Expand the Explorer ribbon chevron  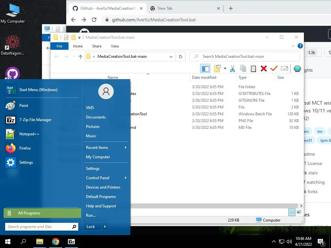coord(293,46)
